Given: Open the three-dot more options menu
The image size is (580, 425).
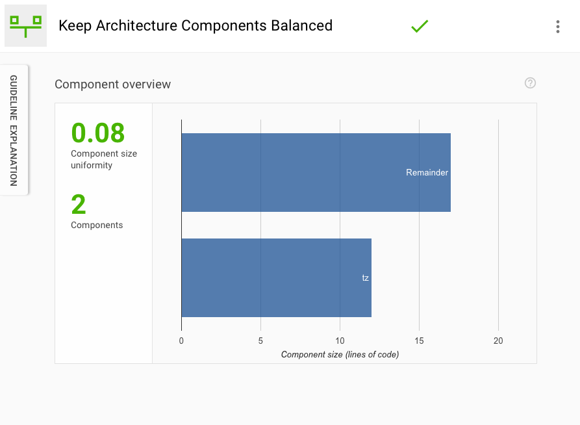Looking at the screenshot, I should [x=557, y=27].
